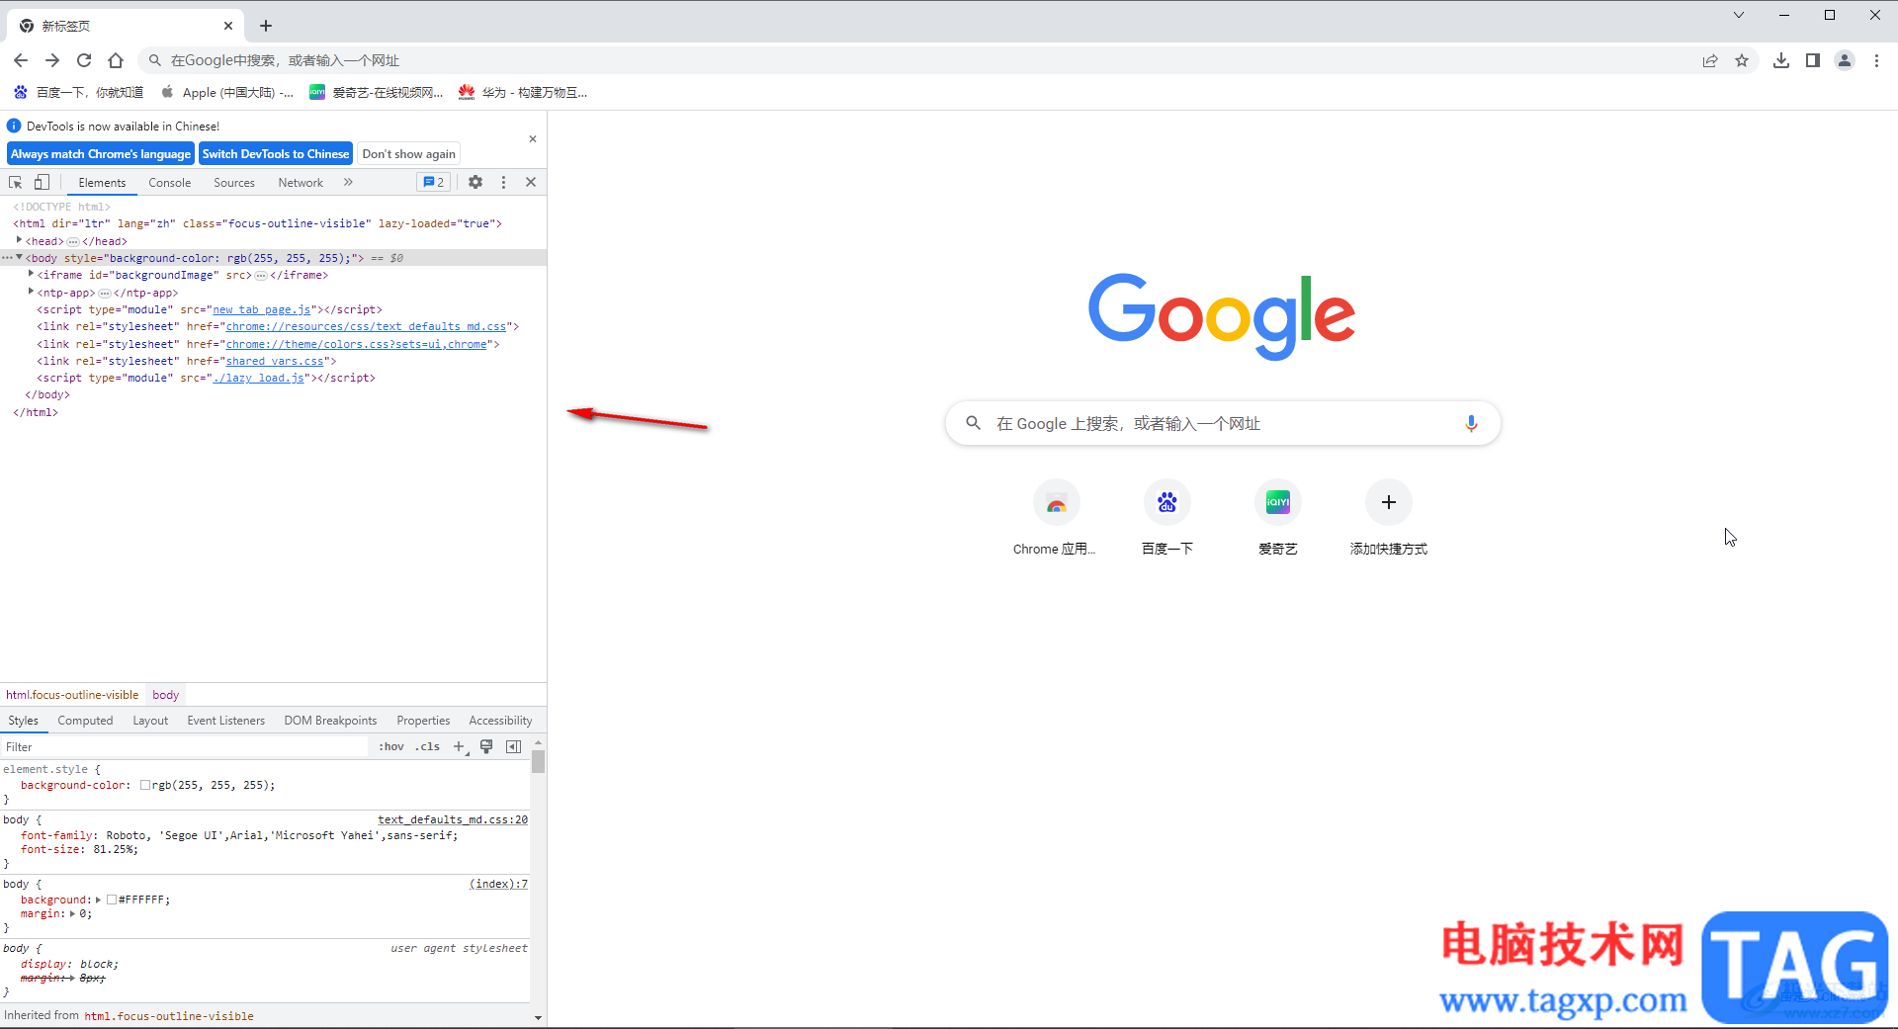Dismiss the DevTools language notification

coord(533,139)
